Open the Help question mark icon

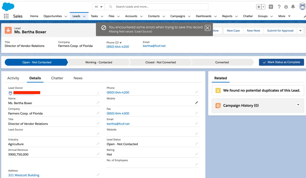(x=279, y=7)
